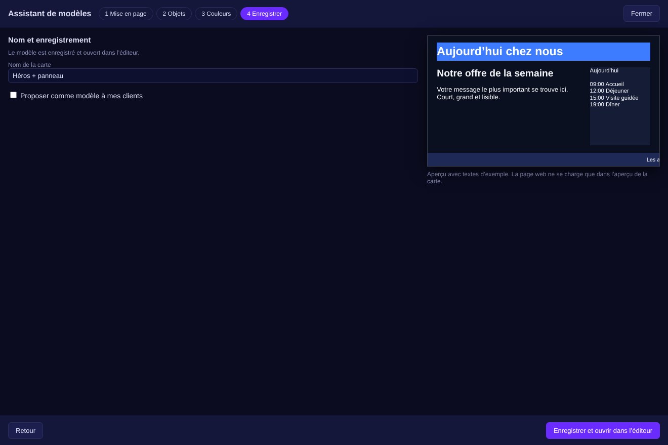The image size is (668, 445).
Task: Enable Proposer comme modèle à mes clients
Action: point(14,95)
